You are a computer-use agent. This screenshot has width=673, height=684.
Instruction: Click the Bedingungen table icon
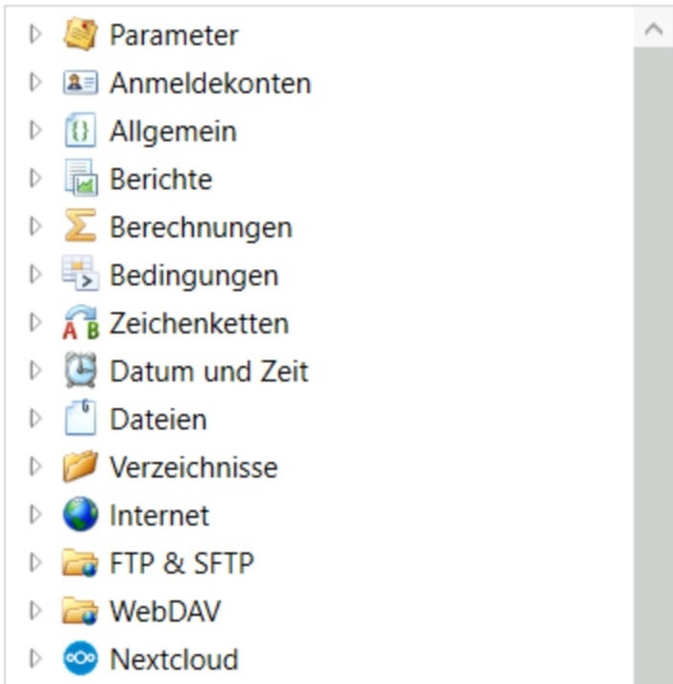(81, 276)
